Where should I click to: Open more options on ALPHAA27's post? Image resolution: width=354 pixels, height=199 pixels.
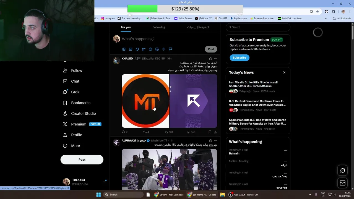coord(215,141)
